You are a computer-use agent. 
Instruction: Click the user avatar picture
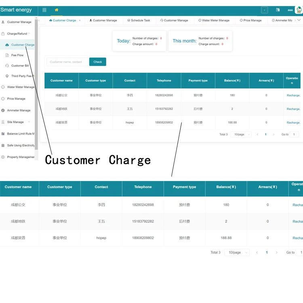[x=299, y=10]
